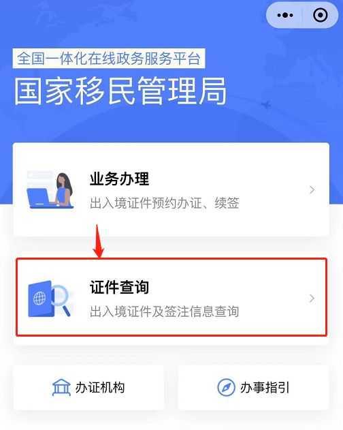Click the passport with magnifier icon
This screenshot has height=430, width=343.
(x=49, y=299)
